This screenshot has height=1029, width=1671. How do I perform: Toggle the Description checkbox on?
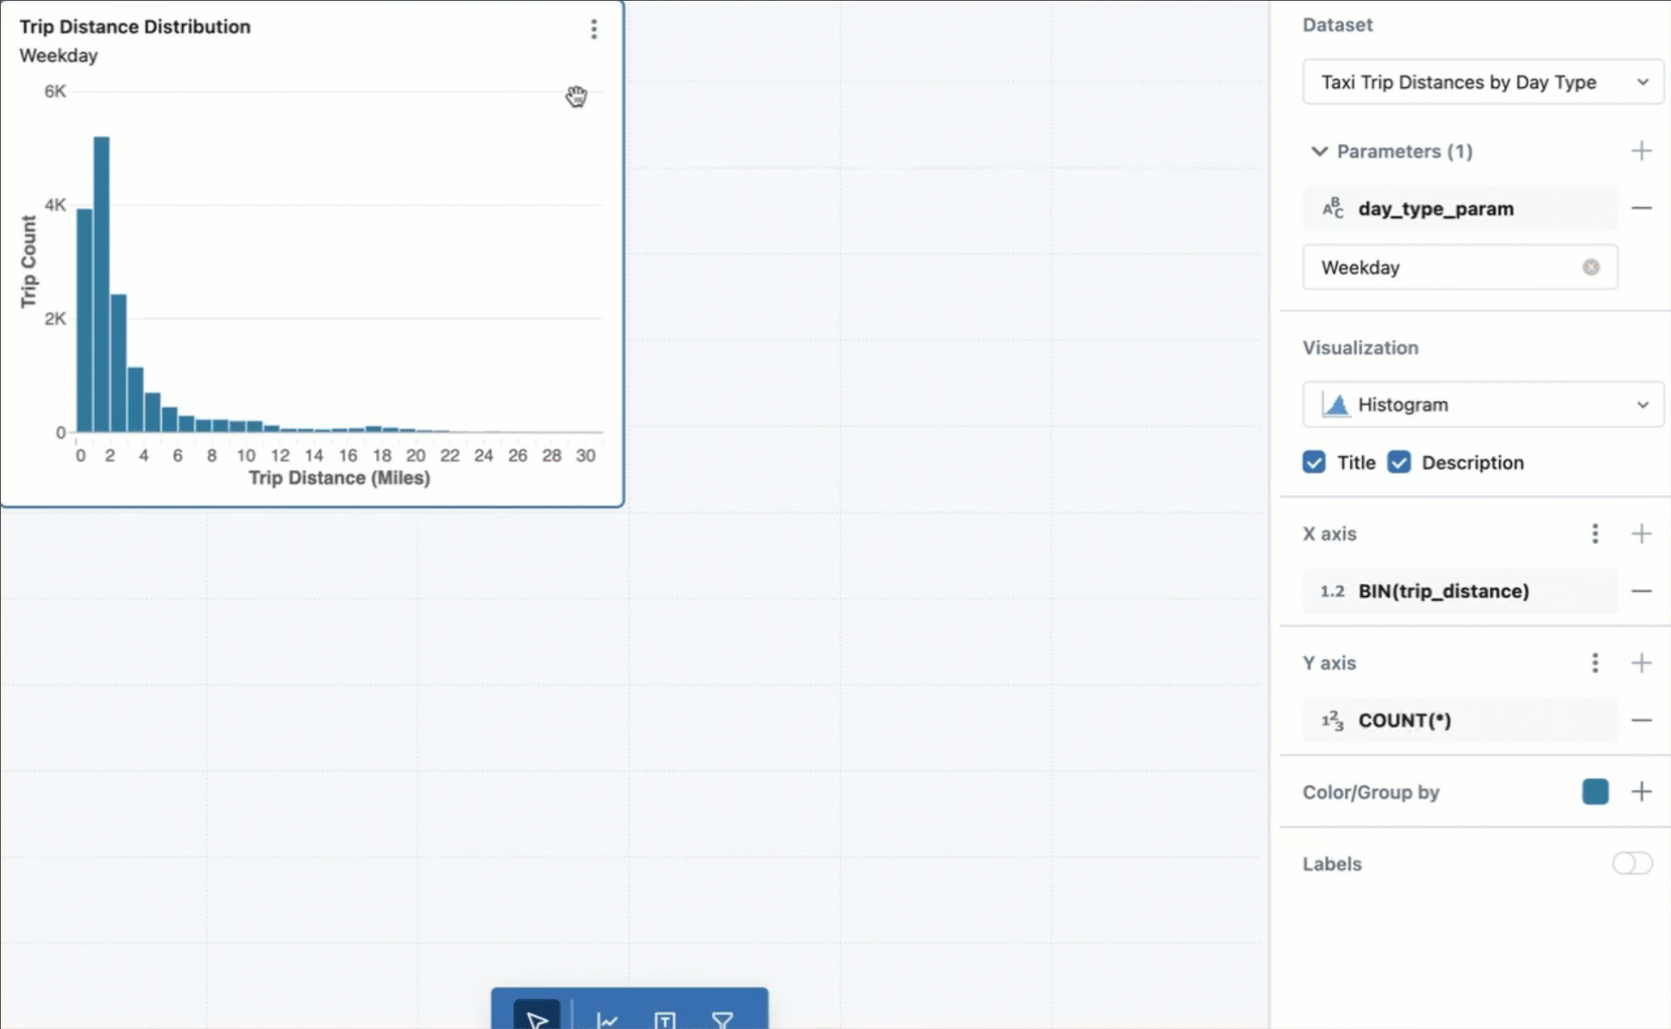point(1398,463)
